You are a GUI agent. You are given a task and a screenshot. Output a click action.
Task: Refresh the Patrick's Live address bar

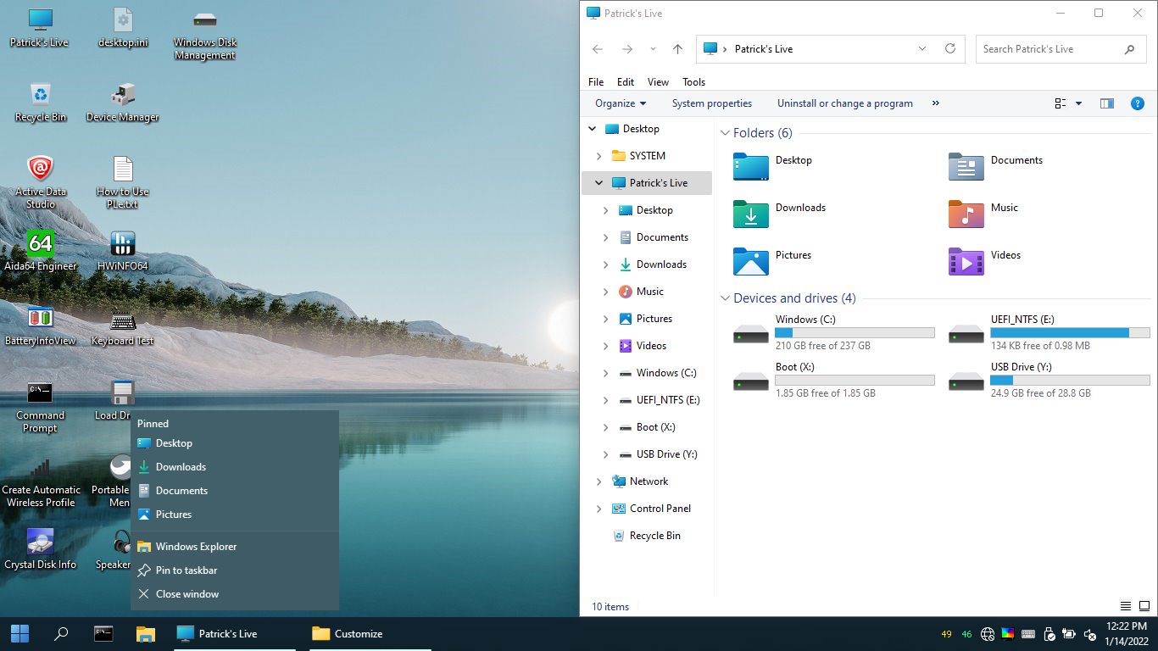pyautogui.click(x=950, y=49)
